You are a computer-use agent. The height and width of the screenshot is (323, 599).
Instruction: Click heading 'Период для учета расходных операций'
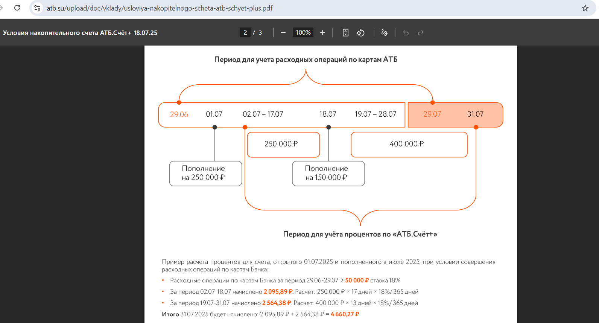(306, 59)
